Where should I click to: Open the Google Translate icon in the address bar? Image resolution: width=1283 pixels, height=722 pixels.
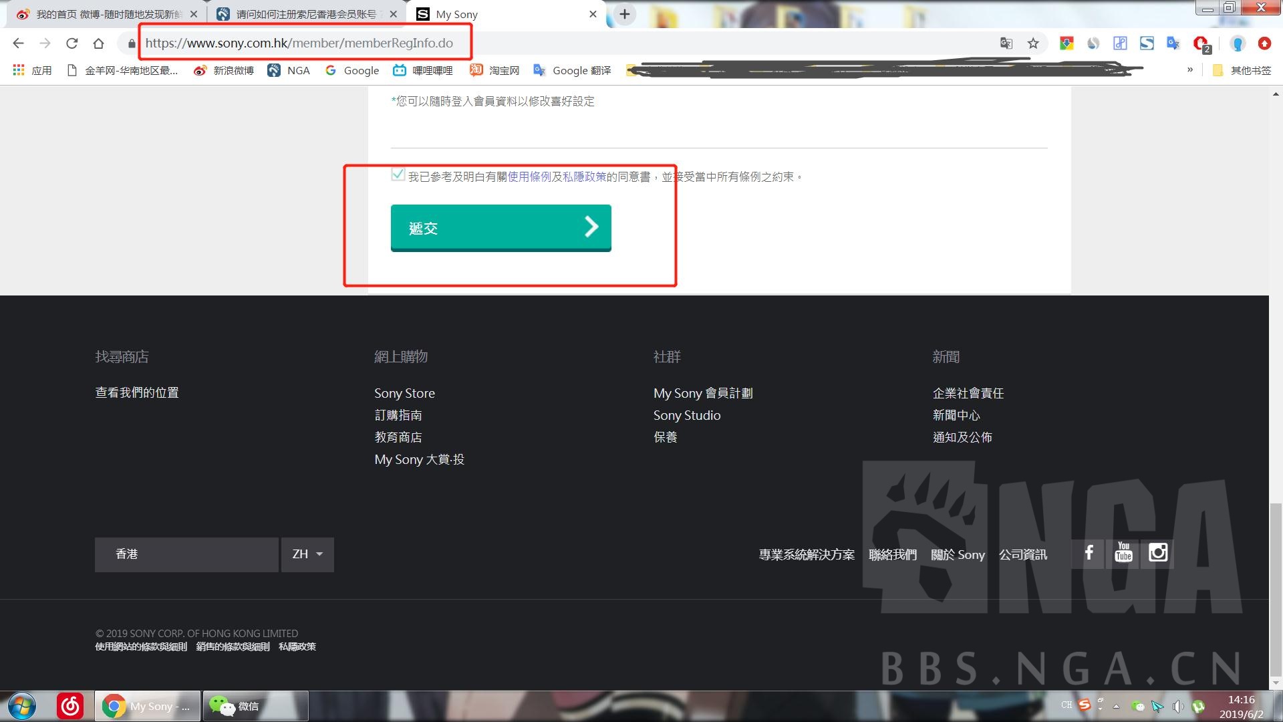click(x=1005, y=43)
